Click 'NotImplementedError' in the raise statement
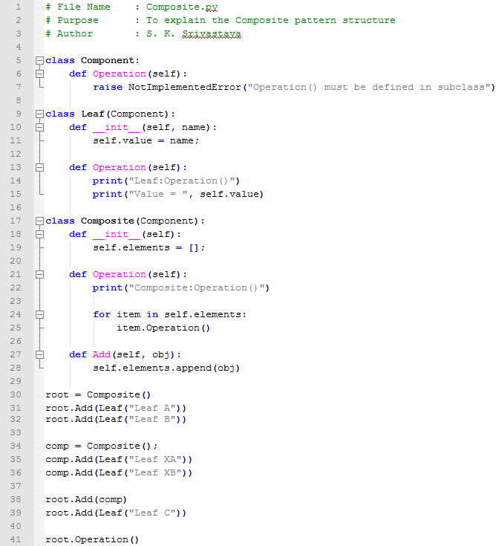The image size is (496, 546). point(185,87)
